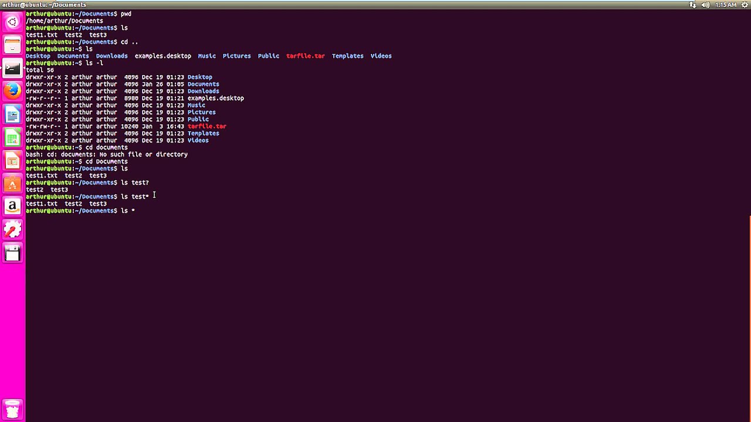Viewport: 751px width, 422px height.
Task: Open the Trash at dock bottom
Action: coord(12,409)
